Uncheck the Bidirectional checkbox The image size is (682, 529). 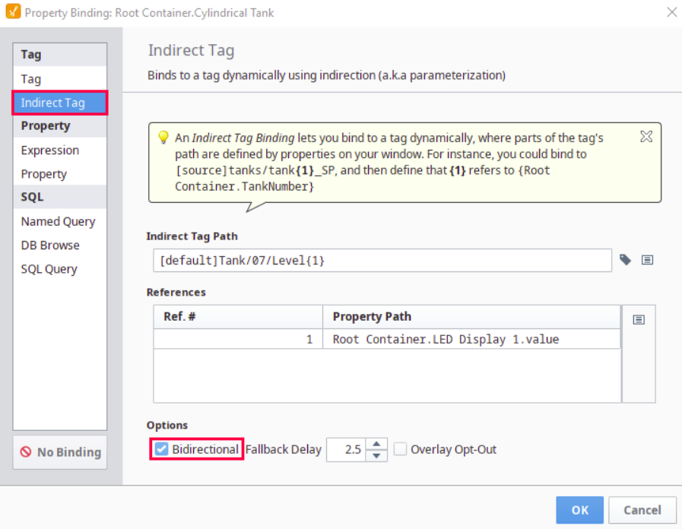162,449
